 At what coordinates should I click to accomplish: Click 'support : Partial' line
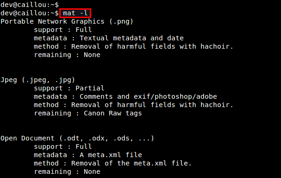69,88
